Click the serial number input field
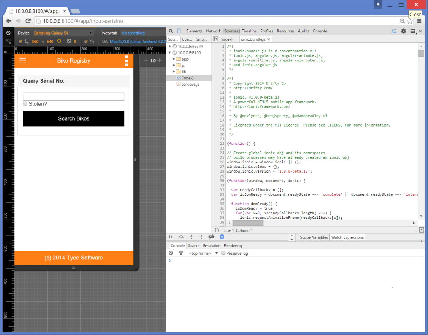This screenshot has width=428, height=335. click(73, 96)
